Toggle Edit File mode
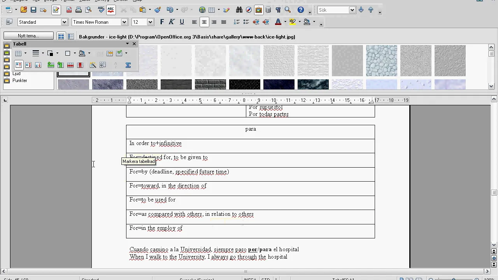This screenshot has height=280, width=498. coord(56,10)
